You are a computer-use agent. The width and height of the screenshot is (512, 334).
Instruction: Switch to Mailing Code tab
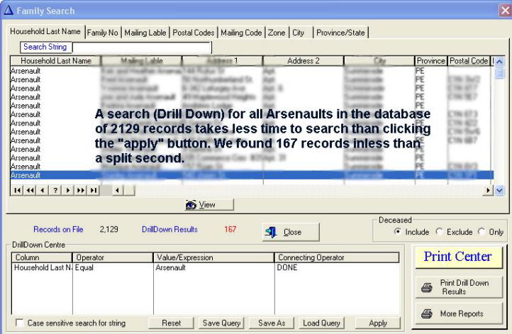(241, 33)
